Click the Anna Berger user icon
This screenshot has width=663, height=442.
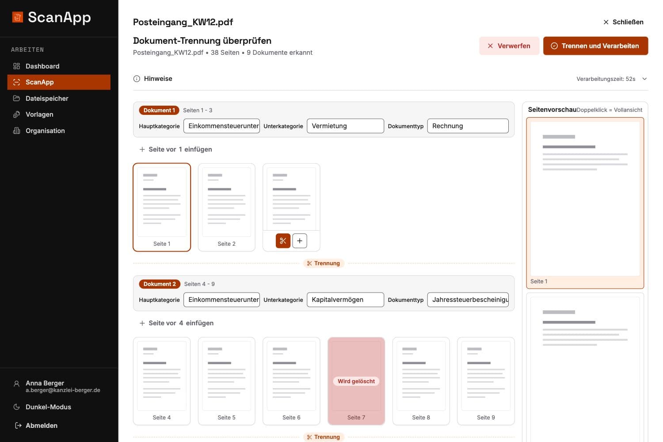click(17, 384)
